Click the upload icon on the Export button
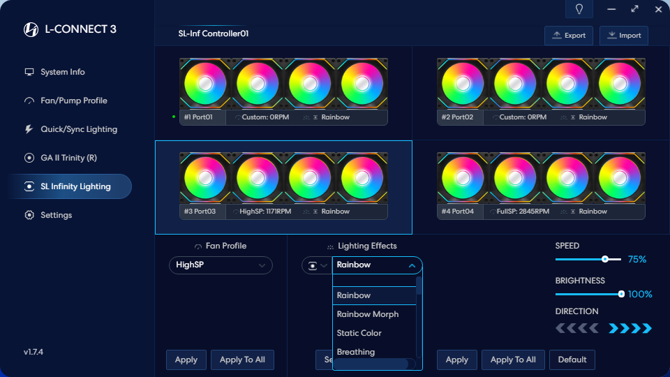Viewport: 670px width, 377px height. 557,35
